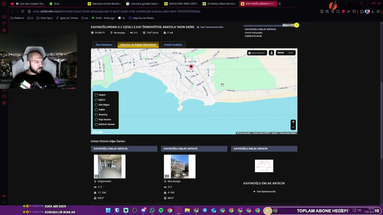Switch the map to Uydu satellite view
This screenshot has width=383, height=215.
(291, 53)
